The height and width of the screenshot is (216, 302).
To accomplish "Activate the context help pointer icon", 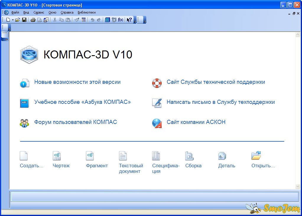I will [129, 19].
